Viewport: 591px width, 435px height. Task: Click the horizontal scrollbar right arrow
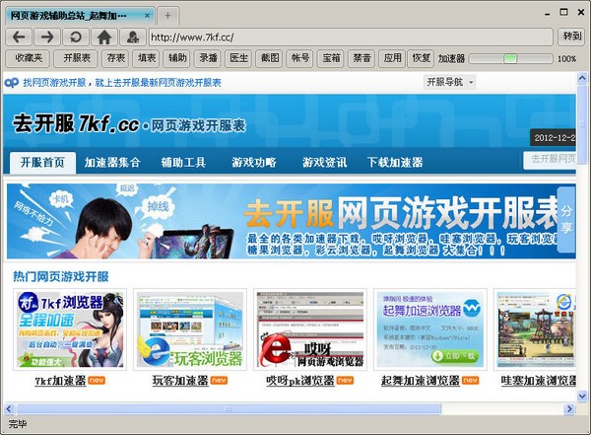[x=569, y=408]
